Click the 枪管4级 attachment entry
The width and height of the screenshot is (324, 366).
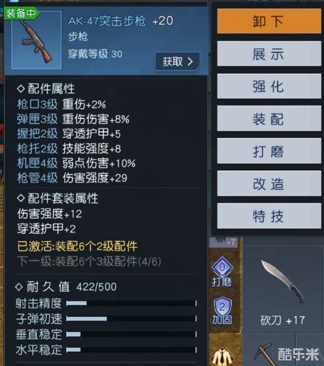click(x=37, y=178)
